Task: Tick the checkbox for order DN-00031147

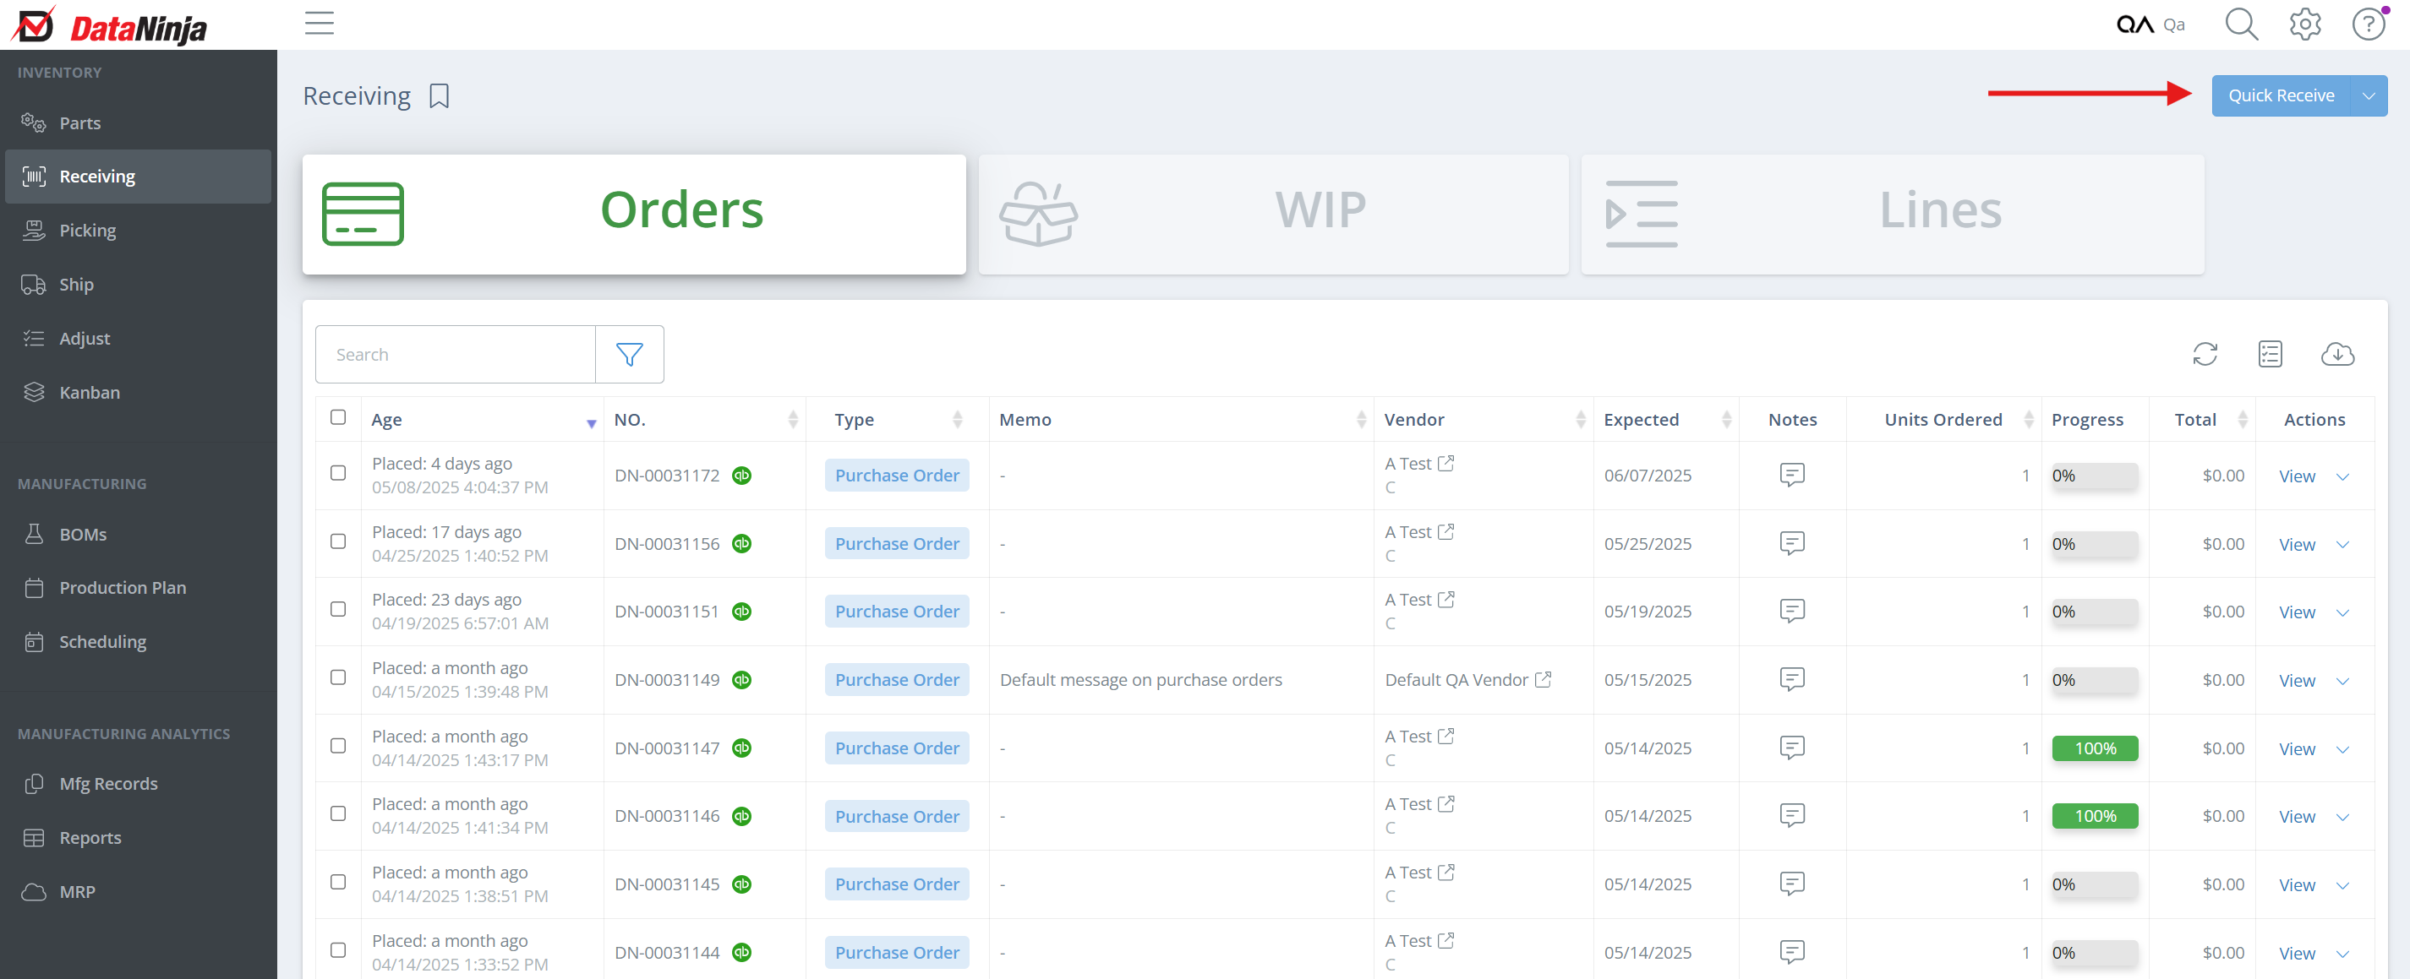Action: pyautogui.click(x=338, y=746)
